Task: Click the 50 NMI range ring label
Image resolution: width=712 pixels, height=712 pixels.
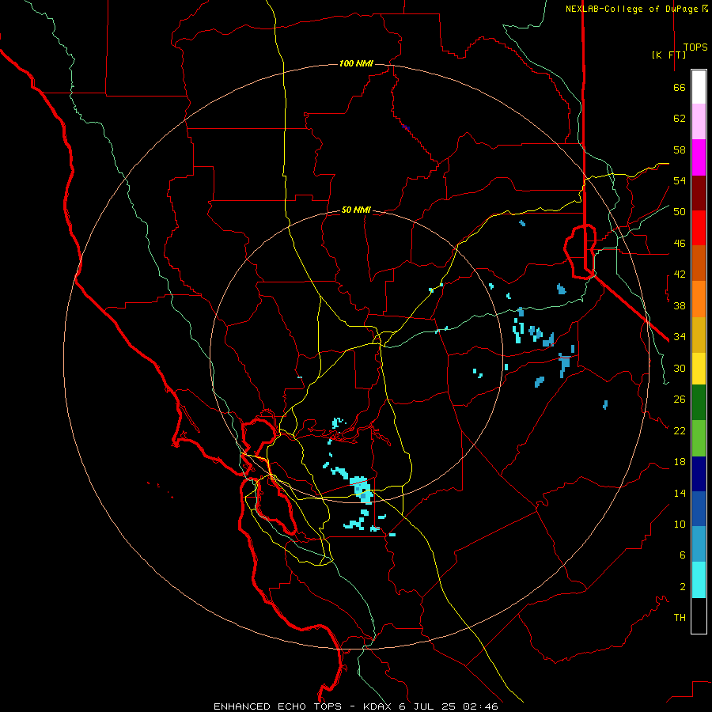Action: point(356,210)
